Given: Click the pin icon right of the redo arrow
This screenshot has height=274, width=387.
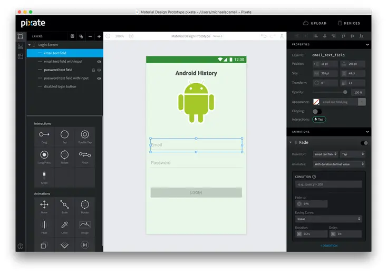Looking at the screenshot, I should coord(282,36).
